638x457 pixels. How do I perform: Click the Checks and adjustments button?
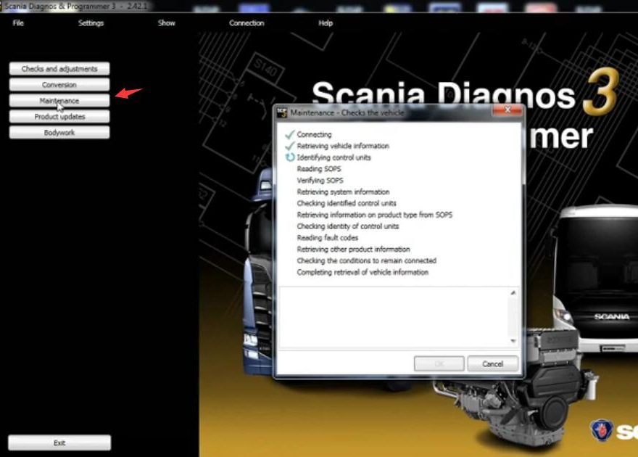tap(59, 69)
